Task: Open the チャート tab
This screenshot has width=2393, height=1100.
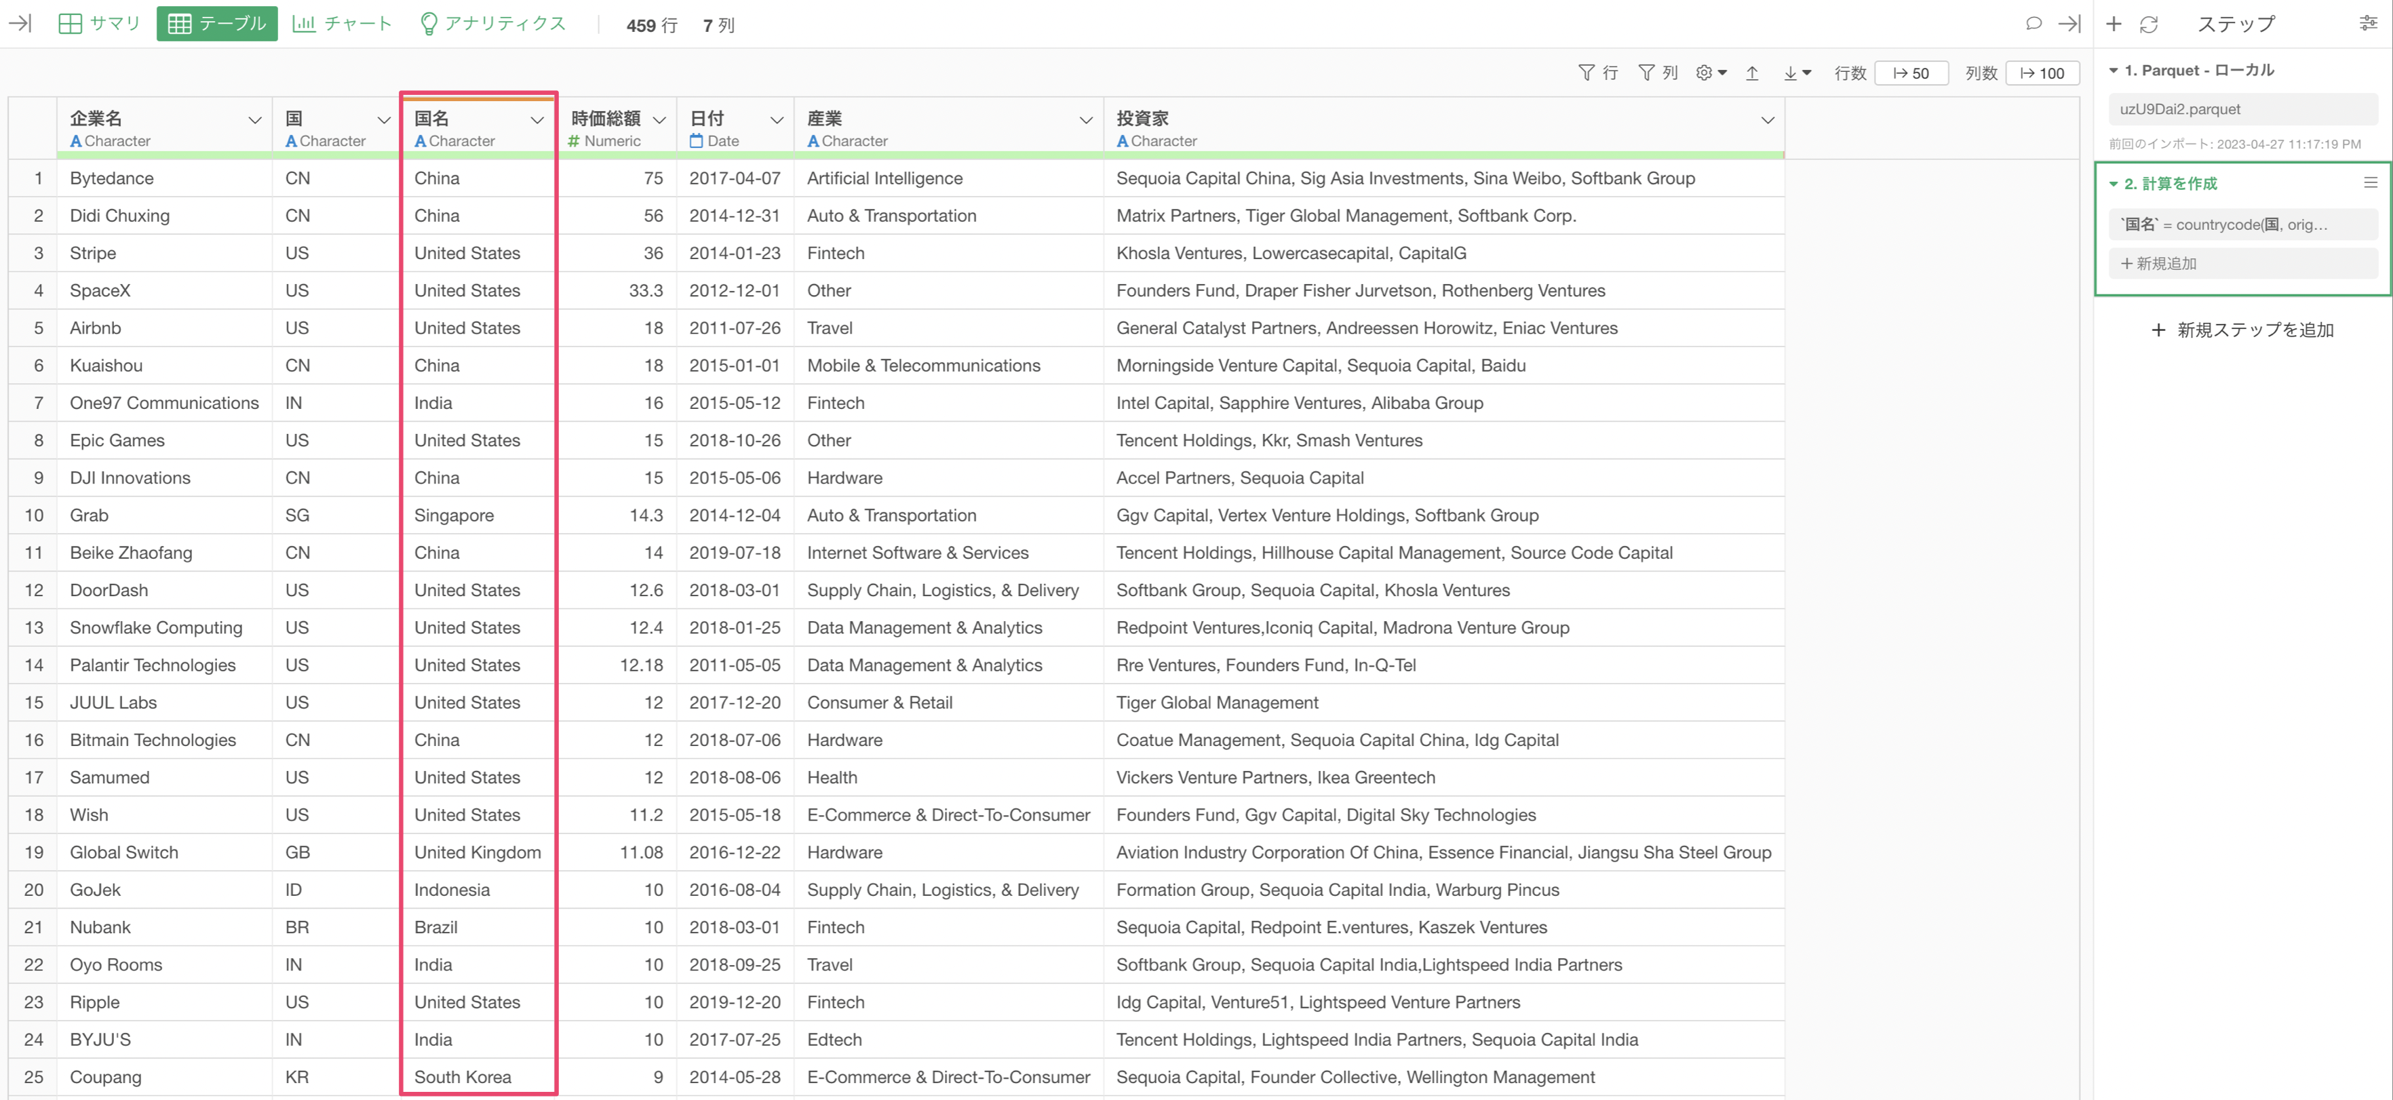Action: pyautogui.click(x=342, y=24)
